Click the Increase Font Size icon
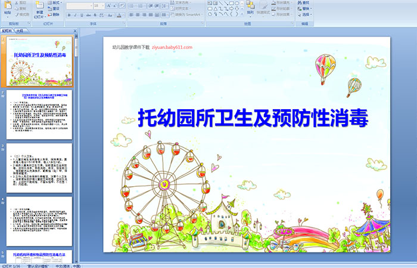This screenshot has width=417, height=268. point(108,5)
